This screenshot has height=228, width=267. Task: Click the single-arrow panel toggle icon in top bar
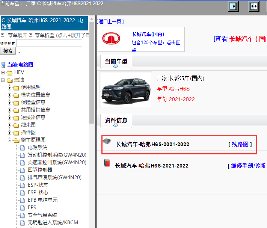[x=233, y=7]
